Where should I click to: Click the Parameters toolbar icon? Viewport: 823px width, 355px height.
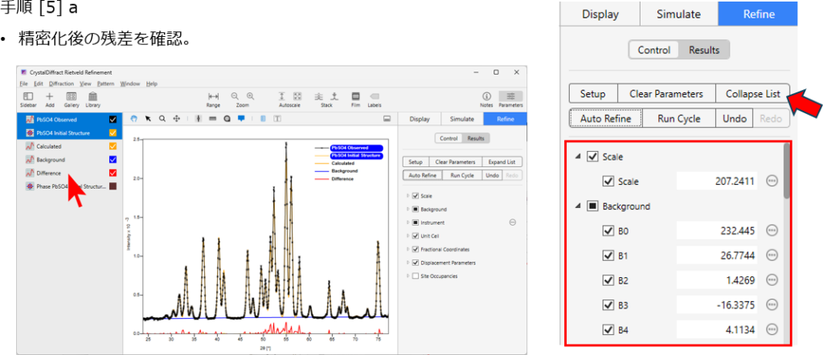[x=510, y=96]
